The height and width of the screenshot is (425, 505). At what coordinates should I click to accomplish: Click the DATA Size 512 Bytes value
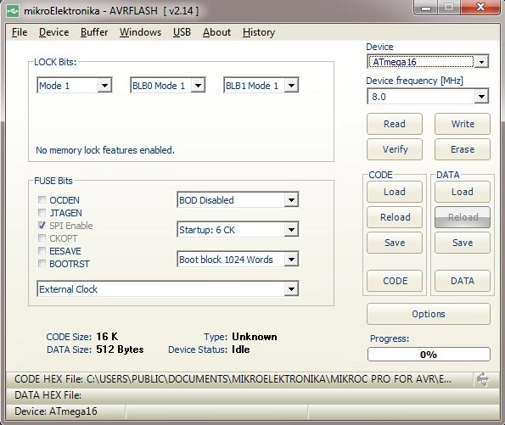click(120, 350)
